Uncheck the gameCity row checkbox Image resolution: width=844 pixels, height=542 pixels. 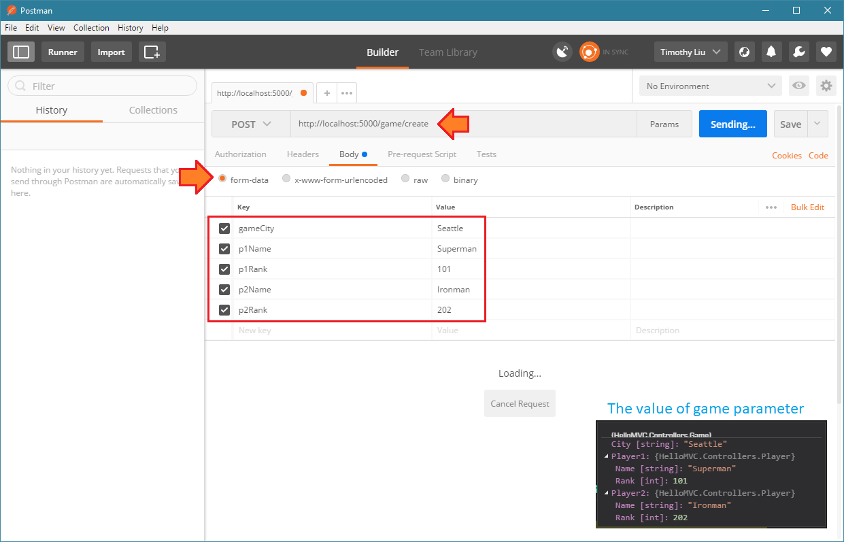tap(224, 228)
